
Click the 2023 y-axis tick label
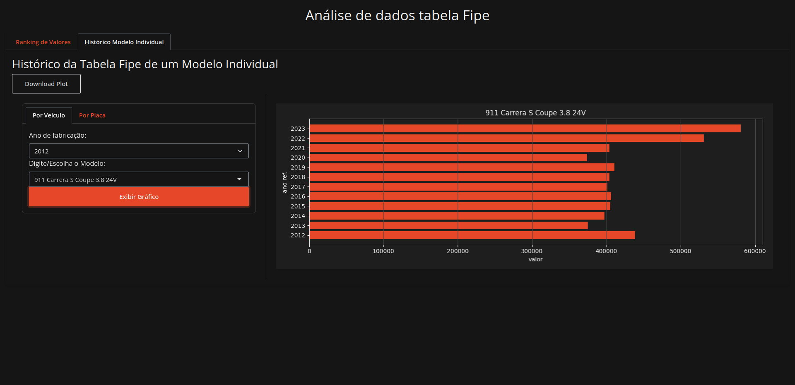click(298, 129)
